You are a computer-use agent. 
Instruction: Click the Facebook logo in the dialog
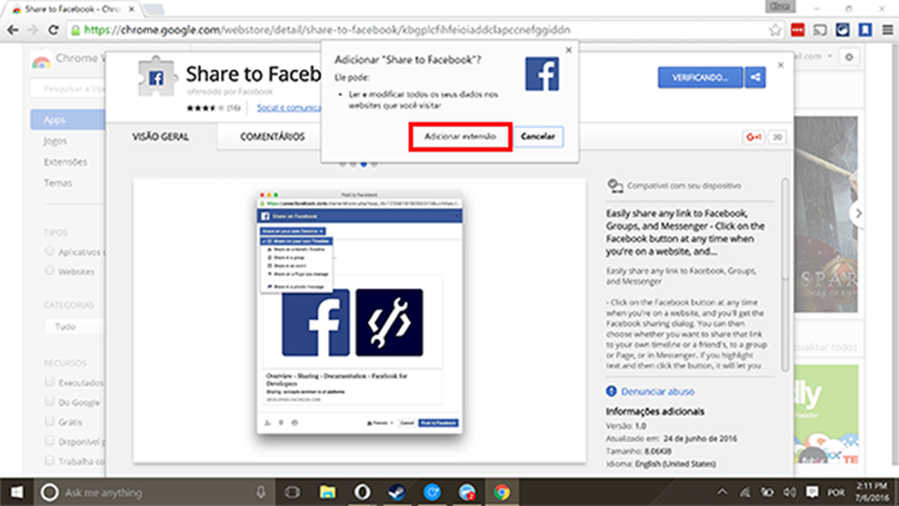pos(542,74)
